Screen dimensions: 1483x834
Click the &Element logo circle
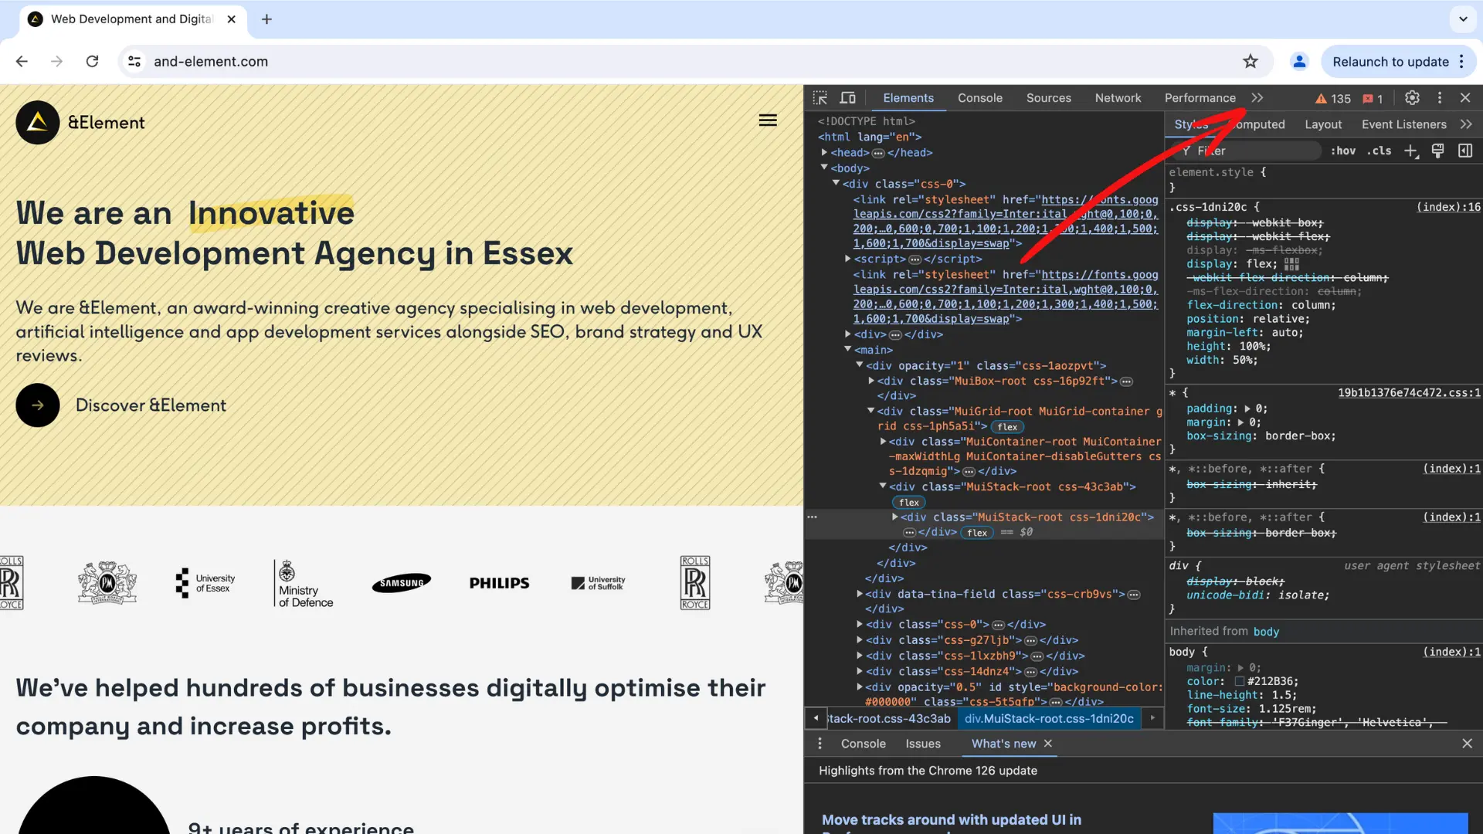tap(38, 122)
